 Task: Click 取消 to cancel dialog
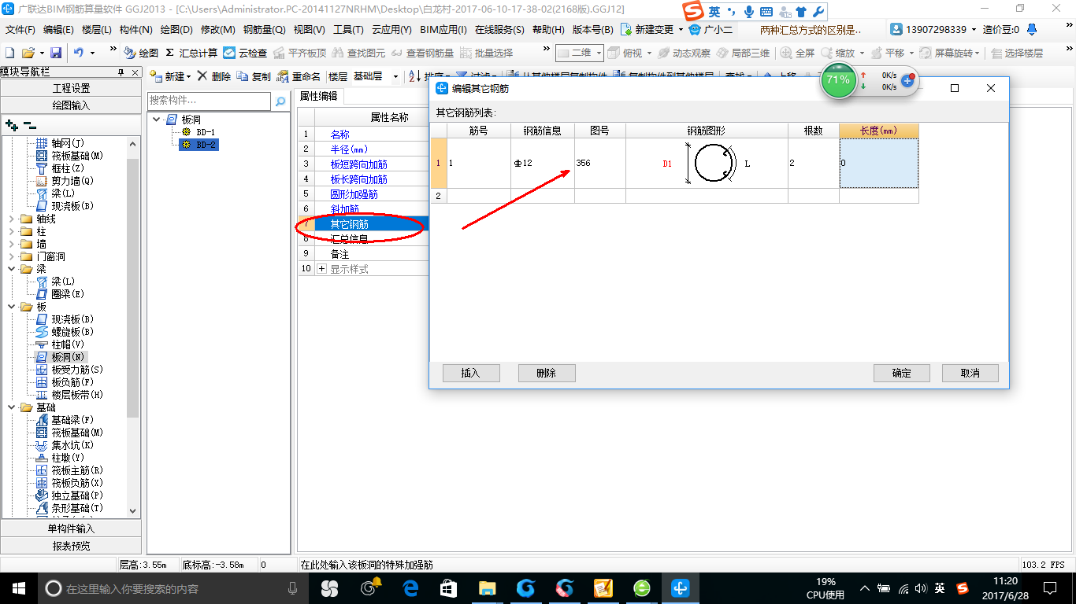coord(970,373)
